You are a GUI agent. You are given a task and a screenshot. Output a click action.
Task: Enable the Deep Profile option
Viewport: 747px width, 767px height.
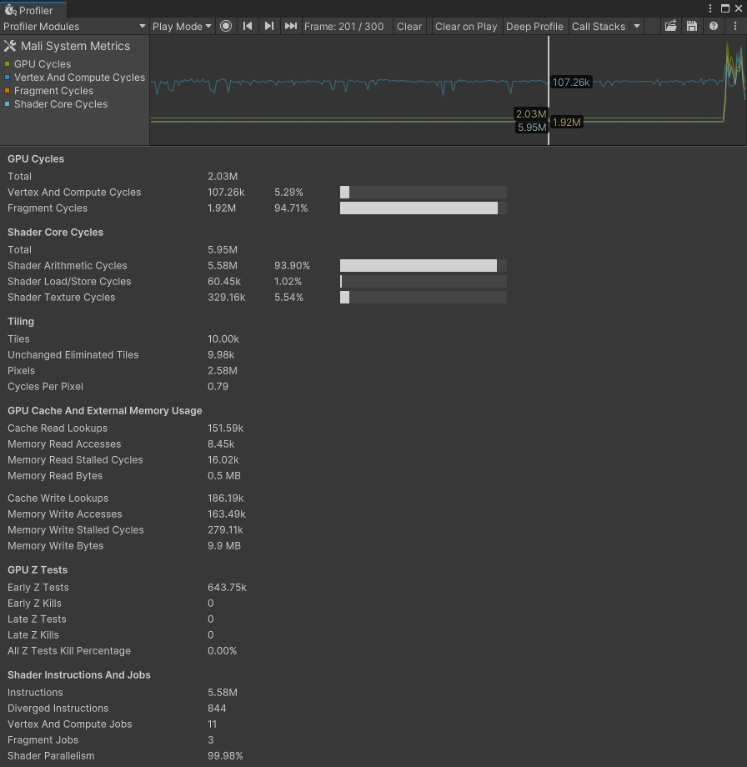point(534,26)
